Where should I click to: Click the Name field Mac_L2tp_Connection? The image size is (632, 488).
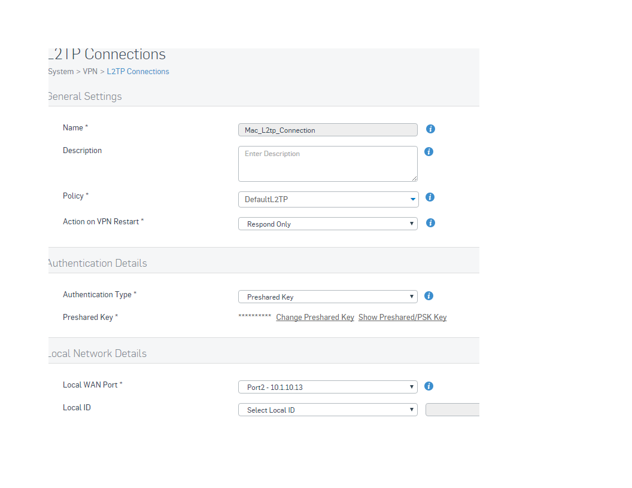pos(328,130)
